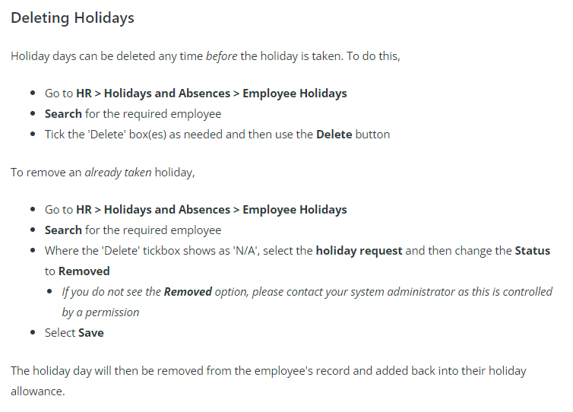Image resolution: width=573 pixels, height=412 pixels.
Task: Click the bold 'Status' word
Action: [x=533, y=251]
